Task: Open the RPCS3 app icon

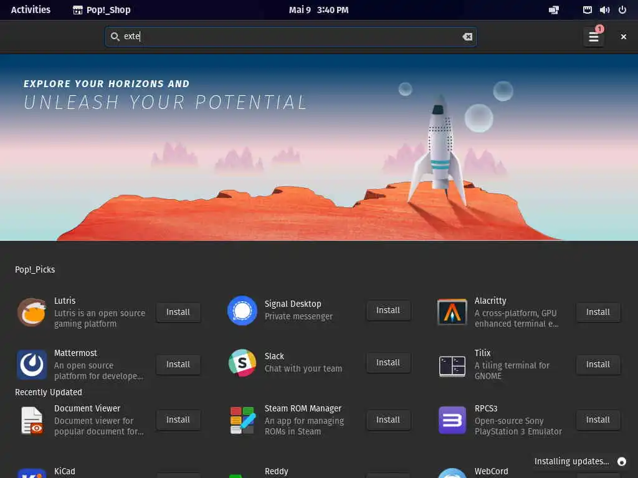Action: [452, 420]
